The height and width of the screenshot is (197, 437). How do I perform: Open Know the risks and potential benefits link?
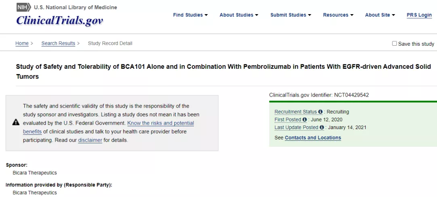click(108, 127)
